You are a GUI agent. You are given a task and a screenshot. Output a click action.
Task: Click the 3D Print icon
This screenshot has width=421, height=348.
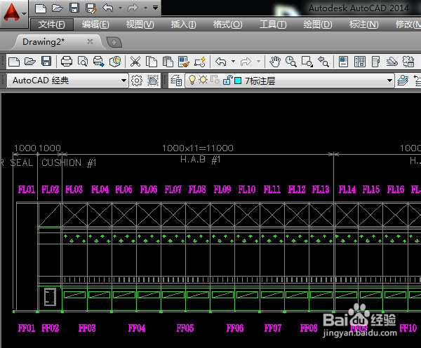click(115, 62)
